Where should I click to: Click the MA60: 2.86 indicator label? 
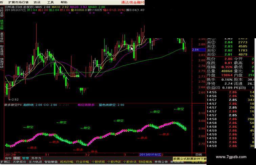(x=97, y=7)
